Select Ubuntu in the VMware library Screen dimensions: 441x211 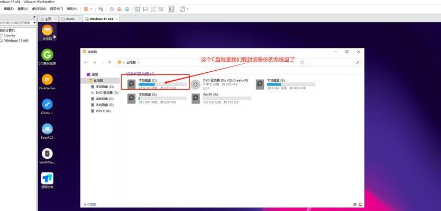pyautogui.click(x=10, y=36)
